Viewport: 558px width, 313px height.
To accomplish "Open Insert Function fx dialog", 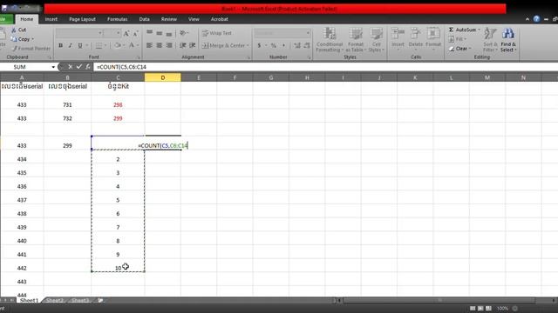I will click(x=87, y=67).
